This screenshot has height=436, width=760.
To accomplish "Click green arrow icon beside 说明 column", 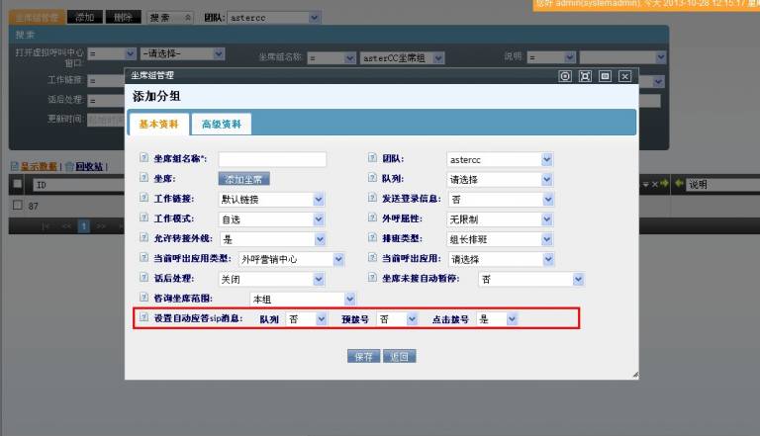I will (x=679, y=183).
